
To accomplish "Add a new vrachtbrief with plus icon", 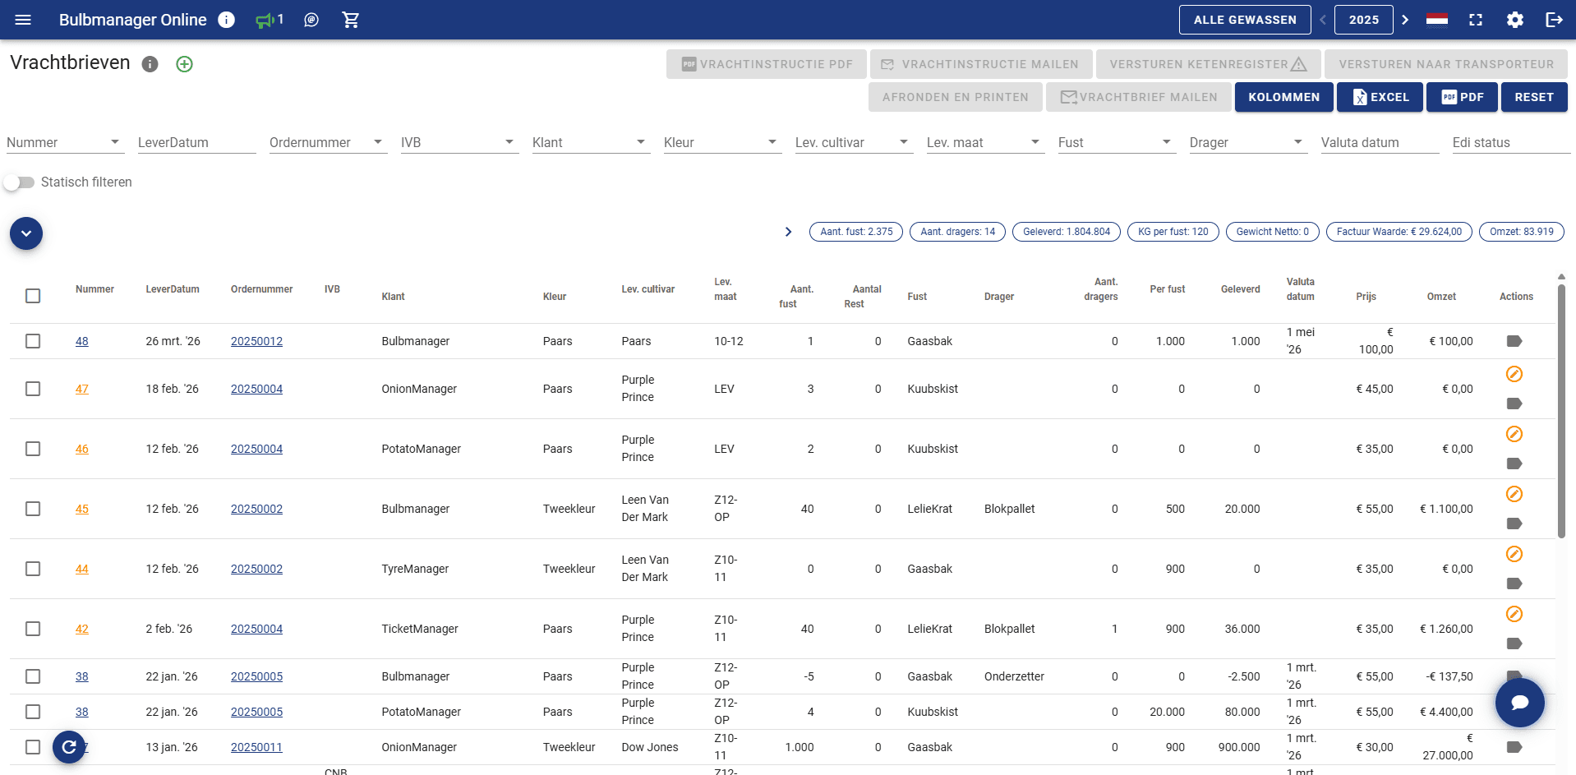I will tap(184, 64).
